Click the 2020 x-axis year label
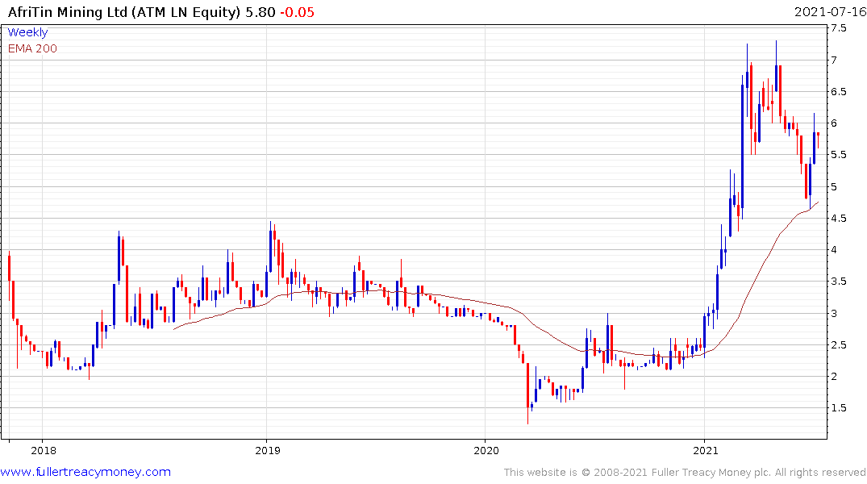 [x=486, y=450]
